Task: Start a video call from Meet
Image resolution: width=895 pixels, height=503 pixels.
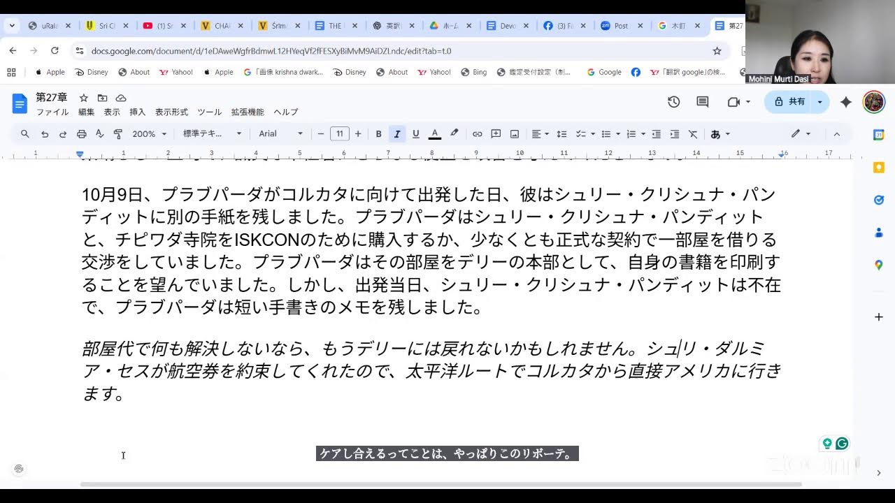Action: point(738,102)
